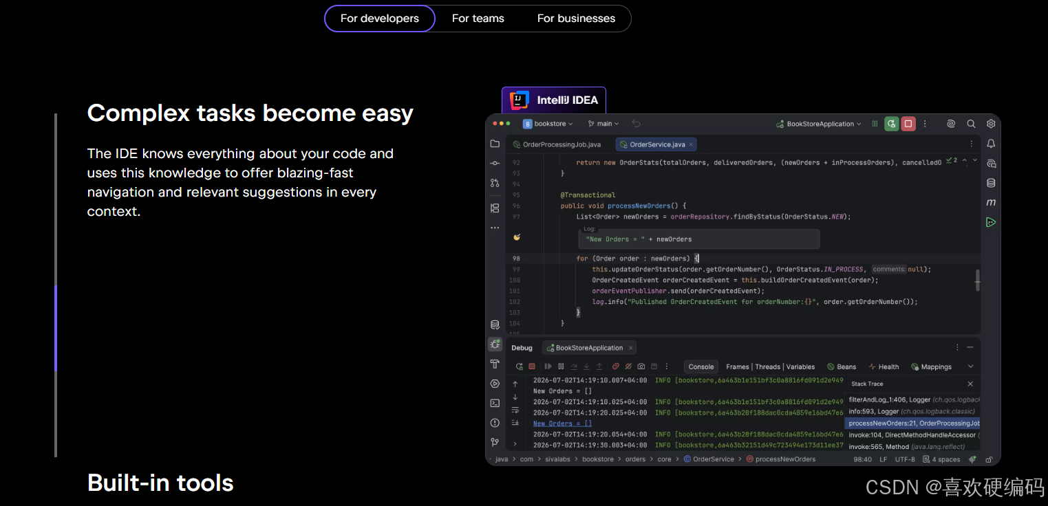Pause program in Debug toolbar
The image size is (1048, 506).
coord(561,366)
